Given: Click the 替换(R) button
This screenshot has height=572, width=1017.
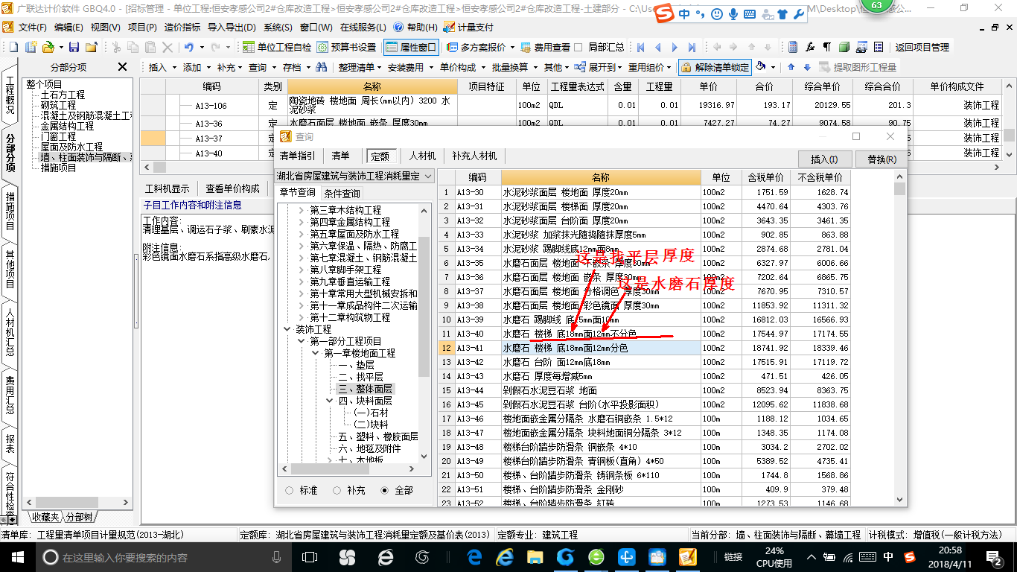Looking at the screenshot, I should [881, 159].
